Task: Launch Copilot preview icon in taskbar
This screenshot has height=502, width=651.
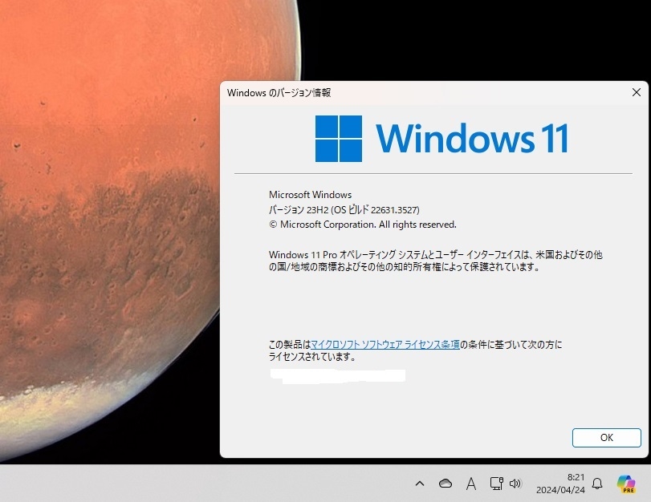Action: pos(626,484)
